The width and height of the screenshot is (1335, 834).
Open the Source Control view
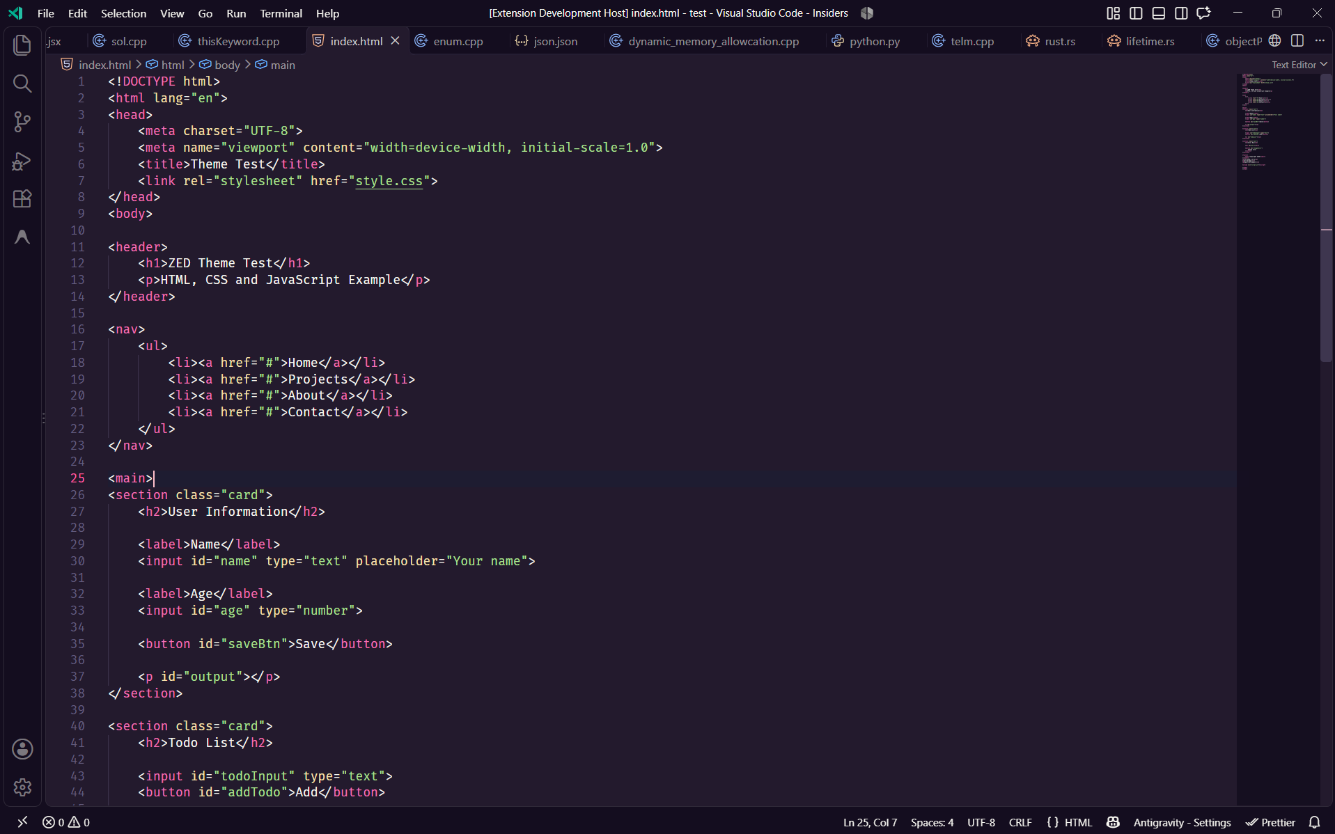click(x=22, y=122)
